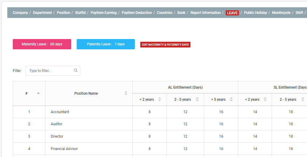307x157 pixels.
Task: Select the active LEAVE tab
Action: (x=232, y=13)
